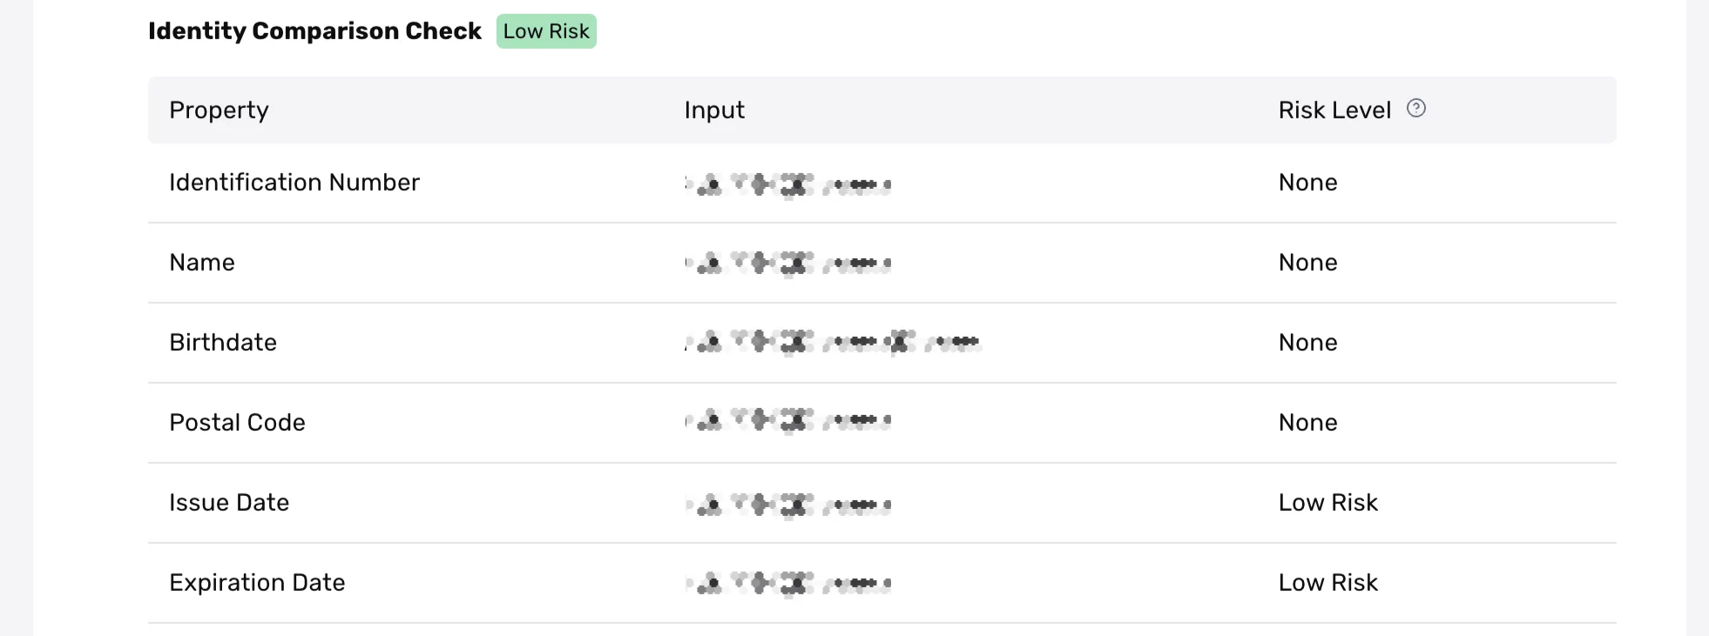Image resolution: width=1709 pixels, height=636 pixels.
Task: Click the None risk value for Birthdate
Action: pyautogui.click(x=1307, y=343)
